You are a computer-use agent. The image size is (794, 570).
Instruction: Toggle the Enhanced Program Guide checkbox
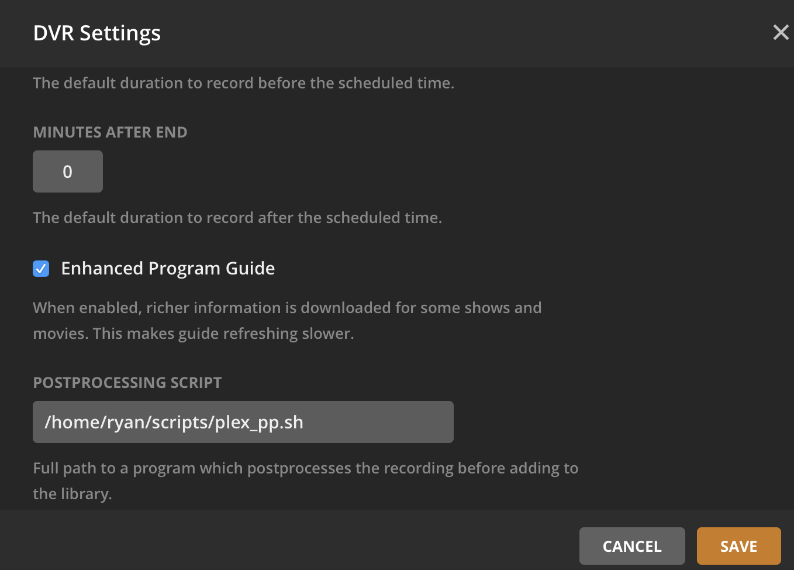tap(41, 269)
